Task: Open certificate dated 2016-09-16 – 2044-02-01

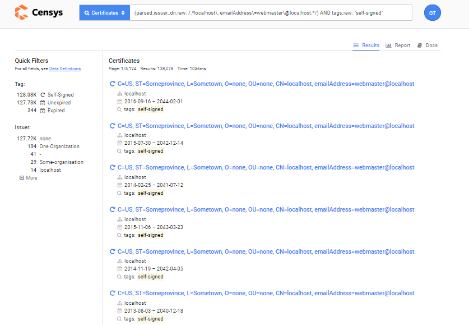Action: [x=266, y=84]
